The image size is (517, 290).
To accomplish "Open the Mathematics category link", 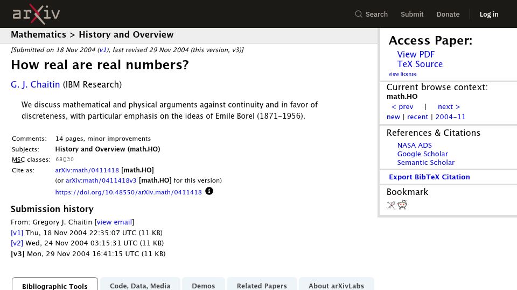I will (x=39, y=34).
